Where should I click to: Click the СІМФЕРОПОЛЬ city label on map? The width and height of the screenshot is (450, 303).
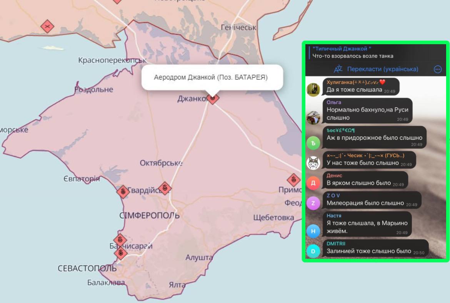[149, 215]
